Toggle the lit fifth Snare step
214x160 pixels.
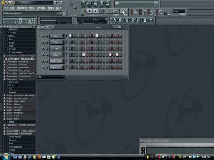pyautogui.click(x=84, y=55)
